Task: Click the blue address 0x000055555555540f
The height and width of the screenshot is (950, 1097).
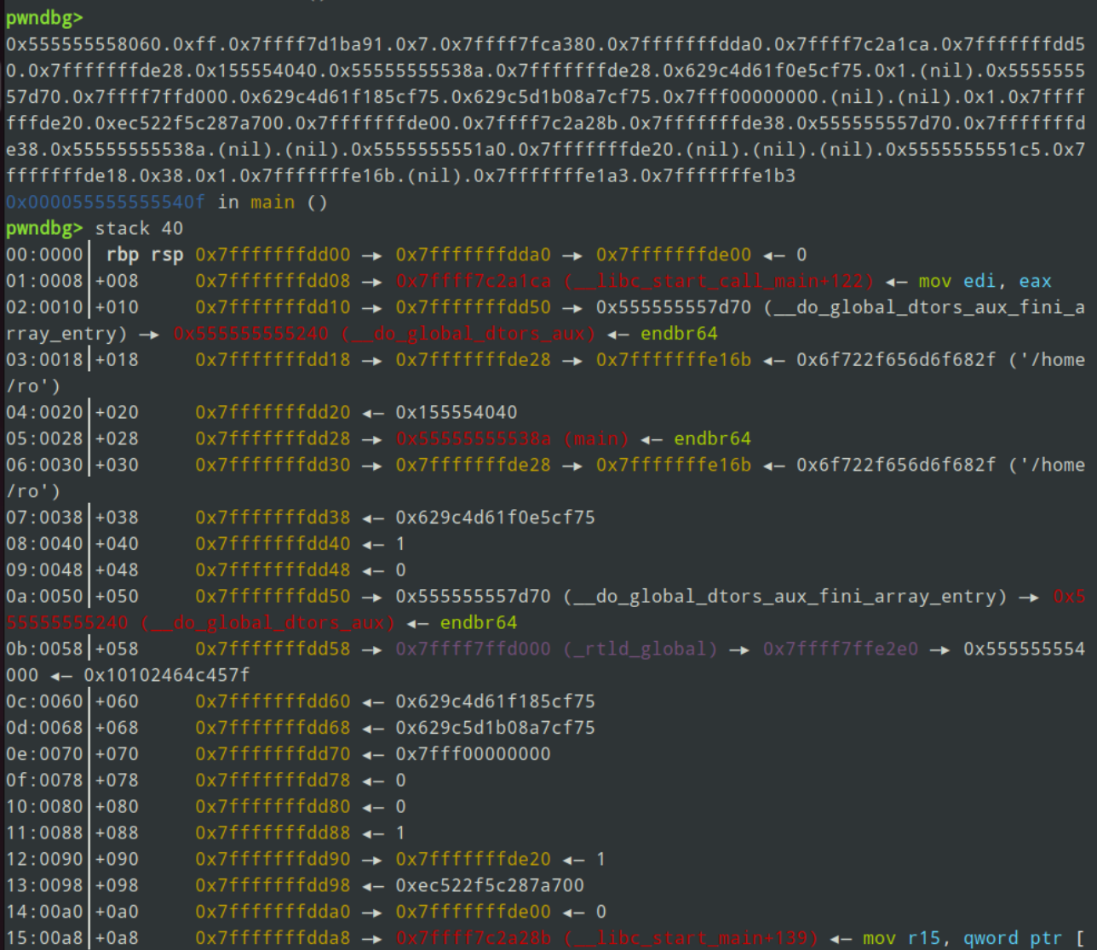Action: coord(106,202)
